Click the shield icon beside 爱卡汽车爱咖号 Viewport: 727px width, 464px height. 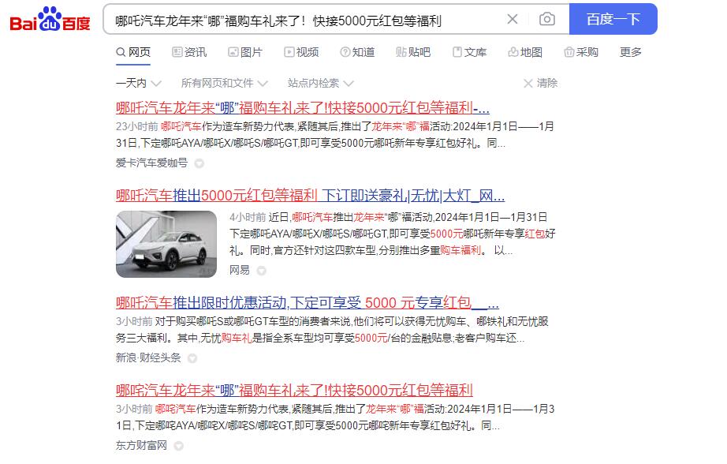pos(199,163)
